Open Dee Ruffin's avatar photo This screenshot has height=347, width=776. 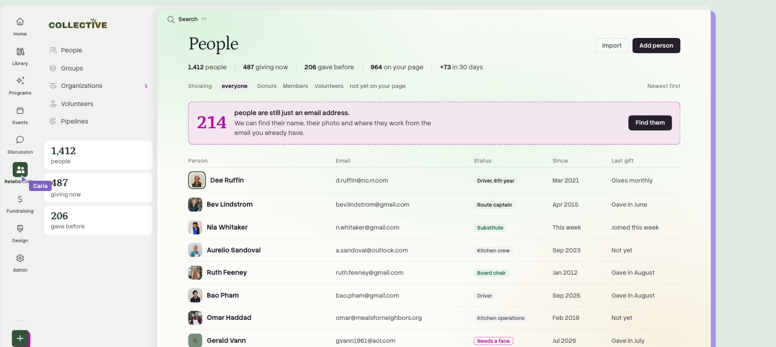click(197, 180)
